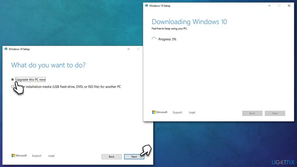297x167 pixels.
Task: Click Next in 'What do you want to do' window
Action: coord(134,157)
